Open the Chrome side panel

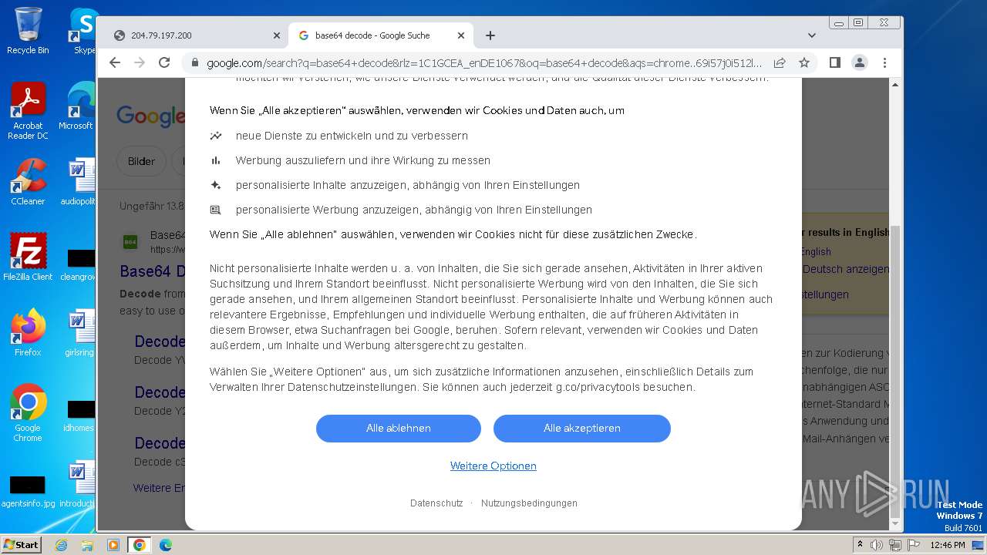click(834, 62)
